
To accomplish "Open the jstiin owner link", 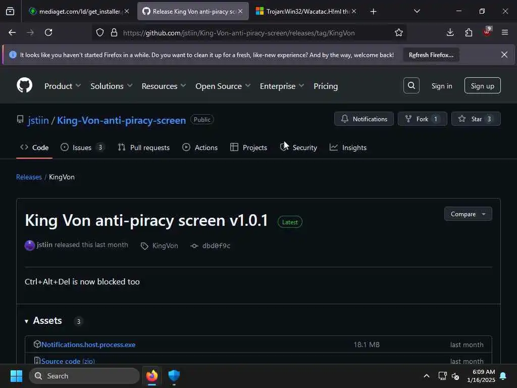I will 38,120.
